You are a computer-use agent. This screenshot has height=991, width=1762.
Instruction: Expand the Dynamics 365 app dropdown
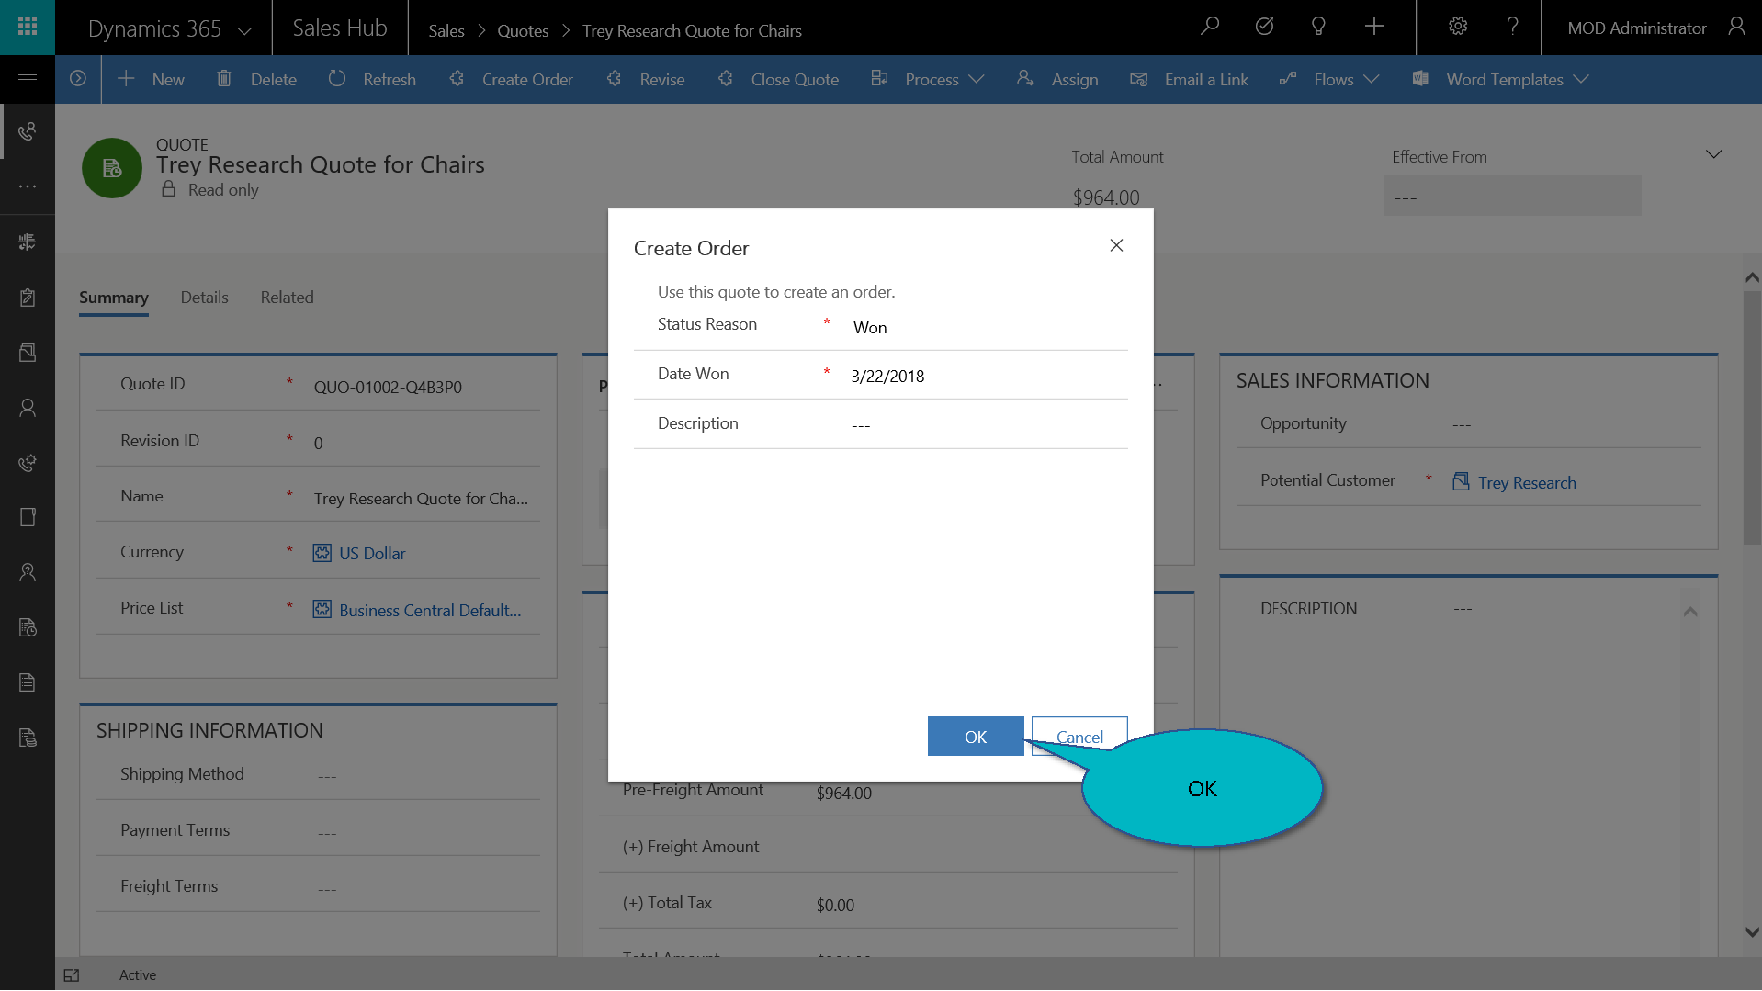pyautogui.click(x=244, y=30)
